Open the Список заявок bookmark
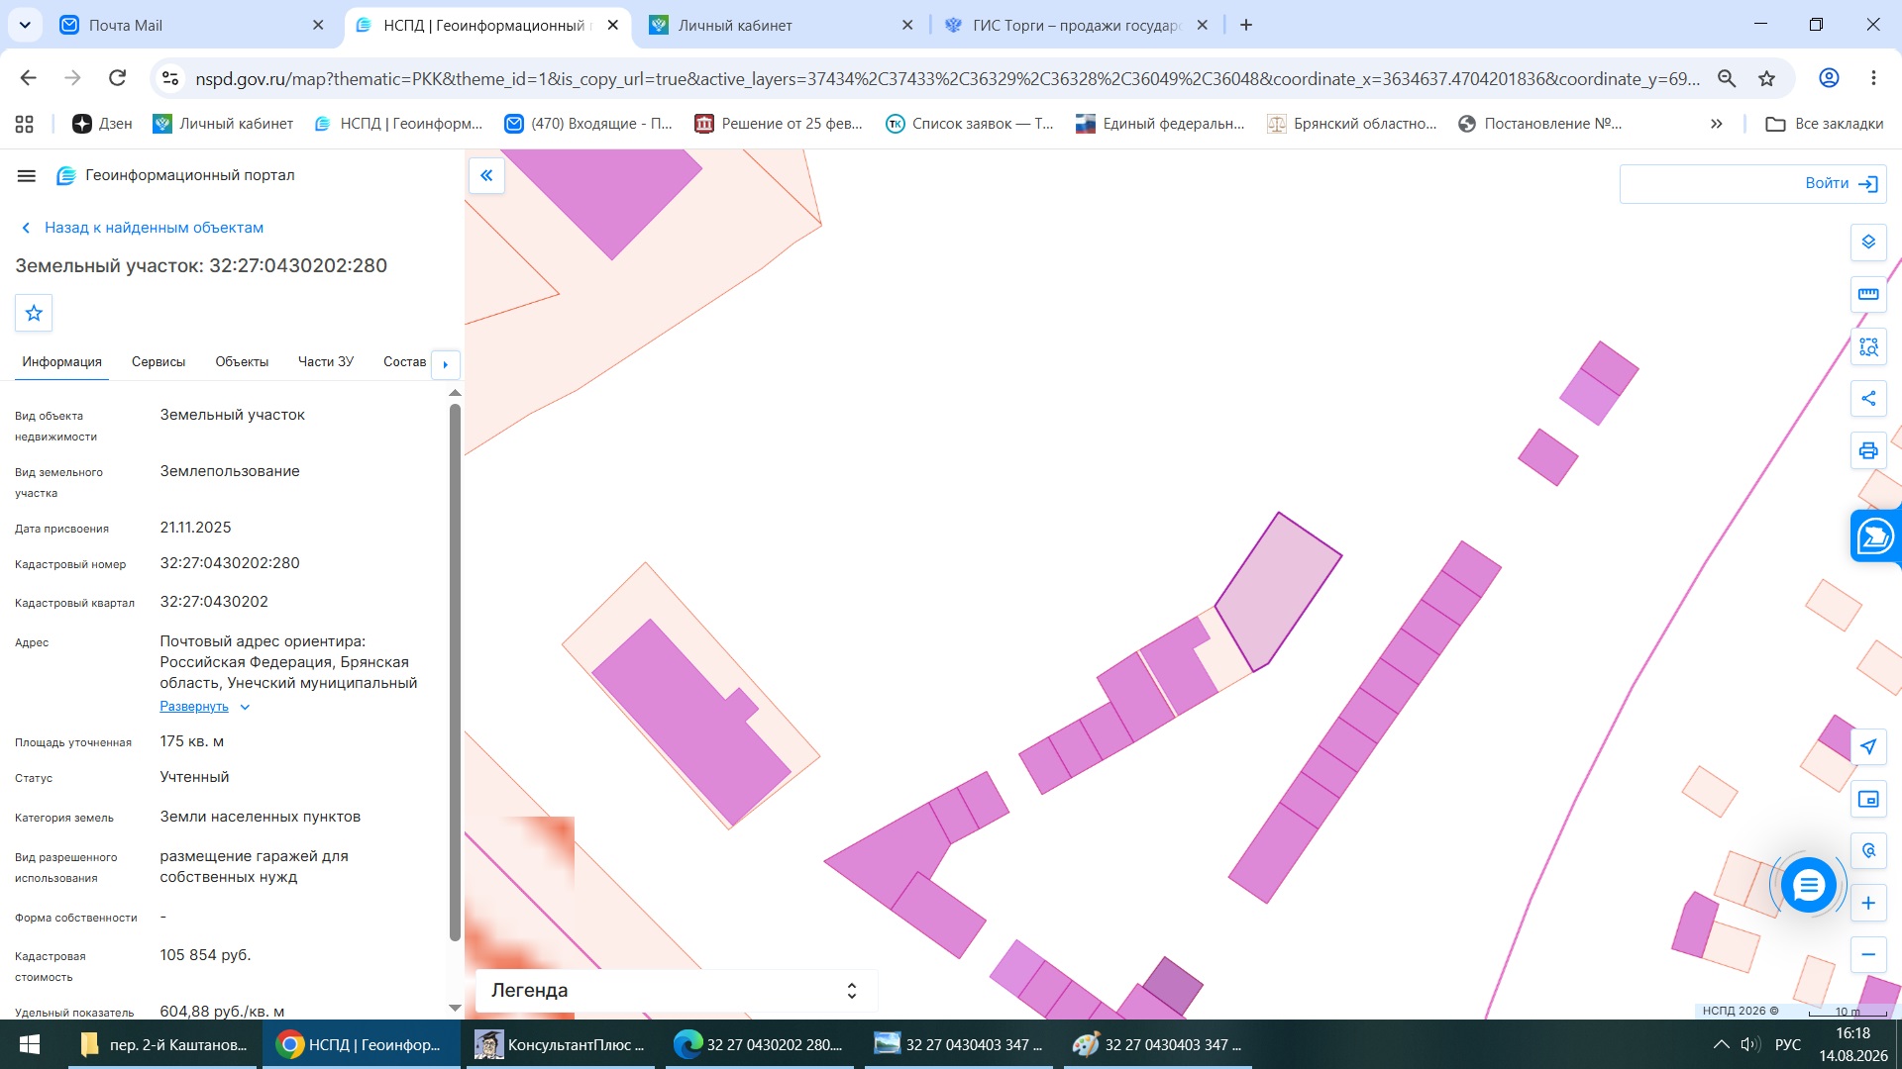Image resolution: width=1902 pixels, height=1069 pixels. point(969,124)
